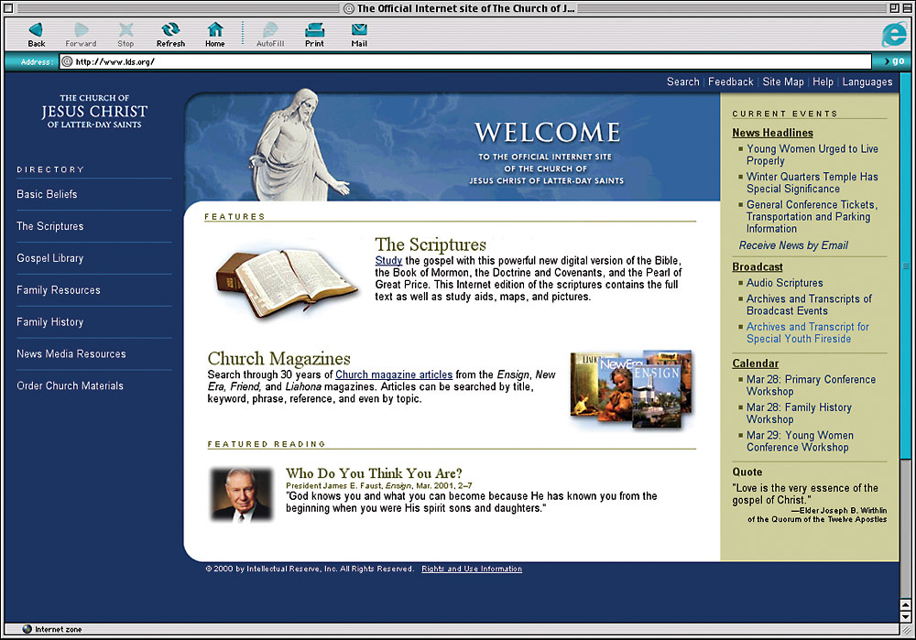
Task: Click Rights and Use Information link
Action: 472,569
